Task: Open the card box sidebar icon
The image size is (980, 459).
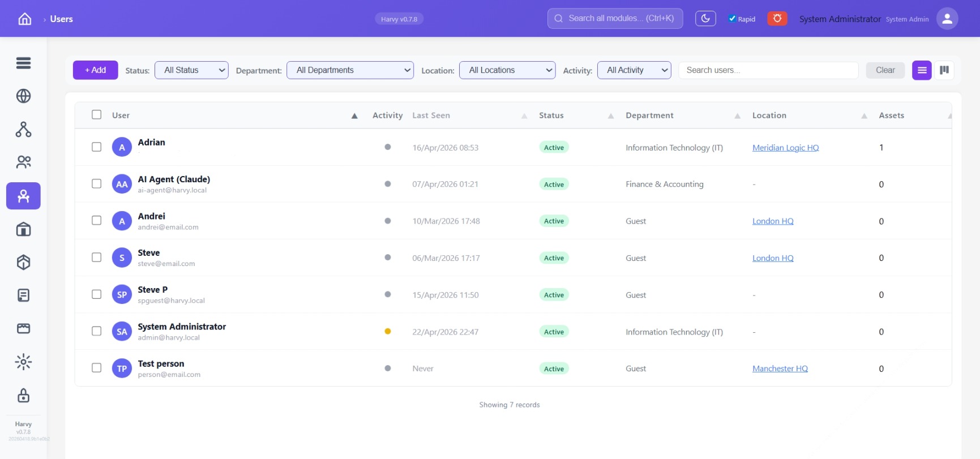Action: coord(23,329)
